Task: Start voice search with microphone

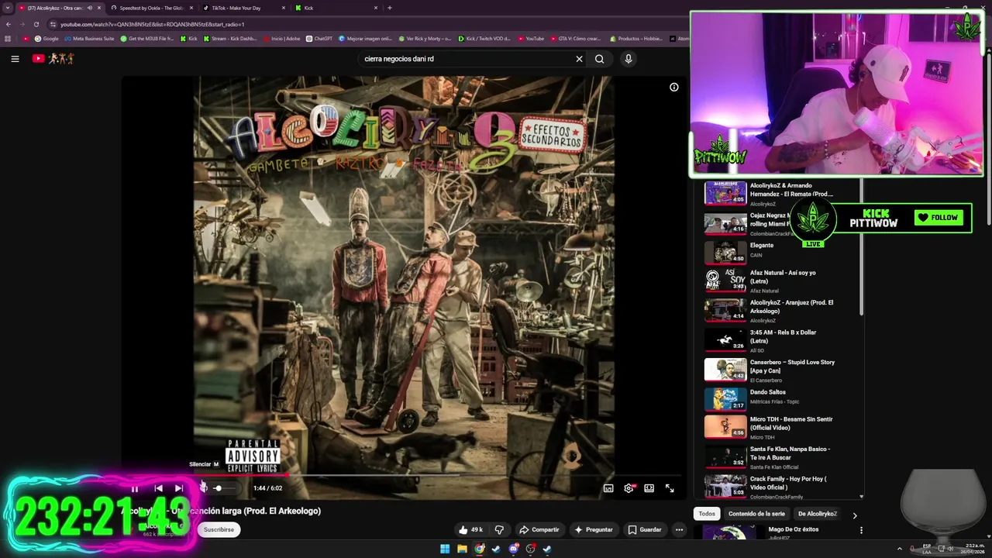Action: (629, 59)
